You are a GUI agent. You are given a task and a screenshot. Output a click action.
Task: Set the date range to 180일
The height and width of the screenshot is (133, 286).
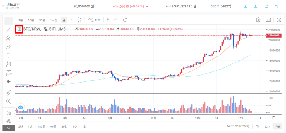pos(41,127)
